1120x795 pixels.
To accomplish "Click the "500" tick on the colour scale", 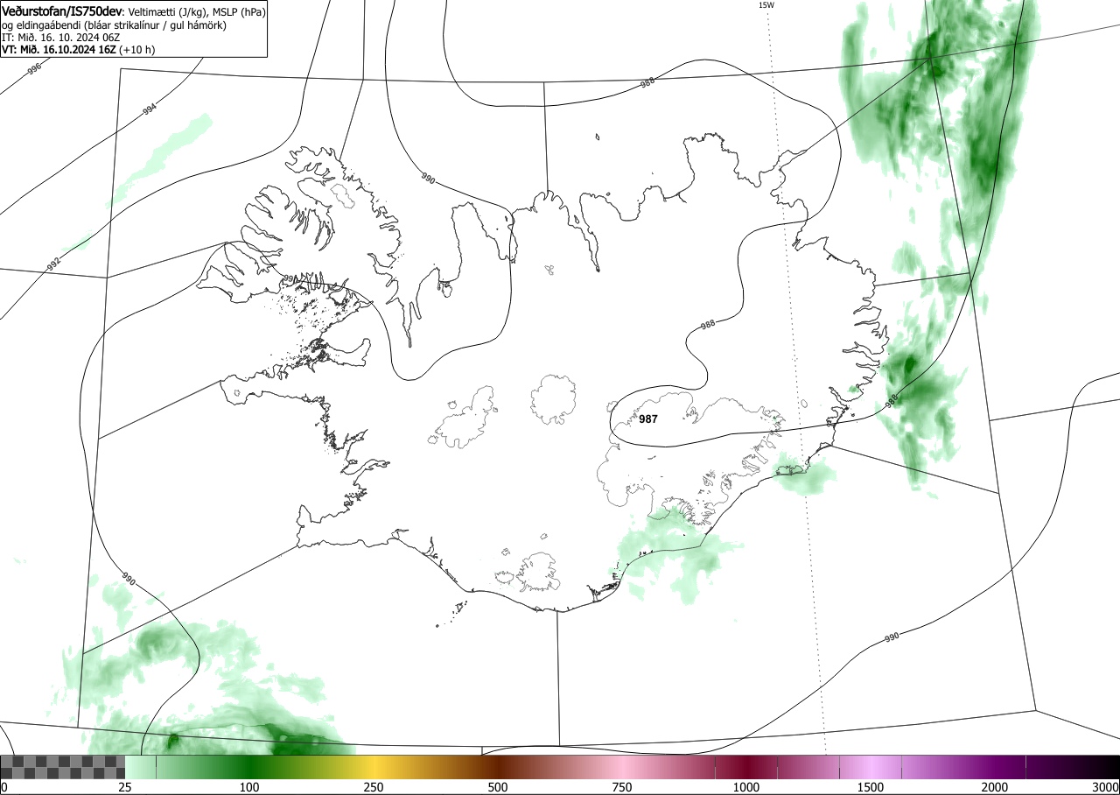I will [498, 787].
